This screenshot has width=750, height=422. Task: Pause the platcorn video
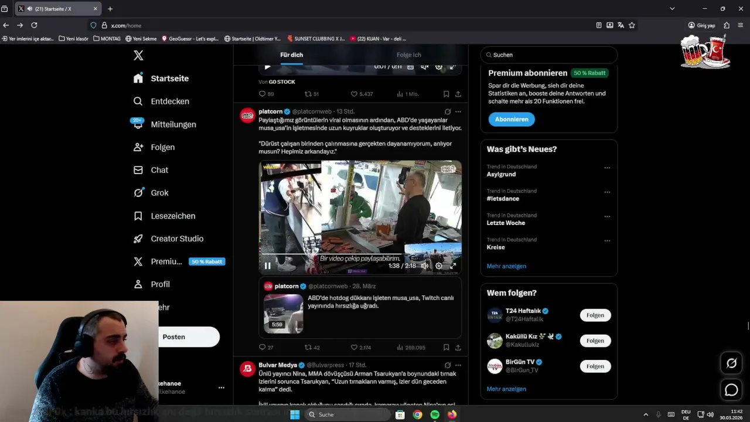tap(268, 266)
